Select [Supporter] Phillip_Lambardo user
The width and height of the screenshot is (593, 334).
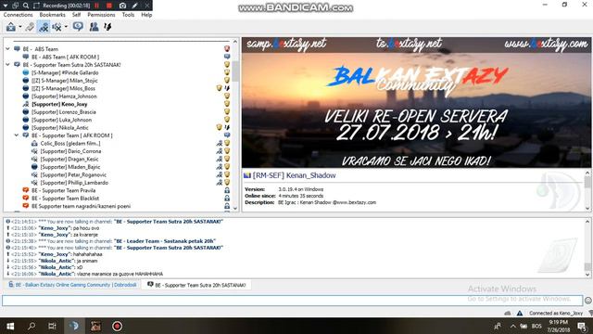click(74, 183)
